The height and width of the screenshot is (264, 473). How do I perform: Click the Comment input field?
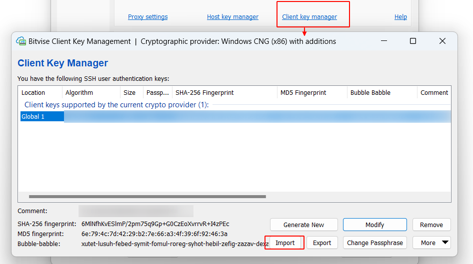[135, 211]
